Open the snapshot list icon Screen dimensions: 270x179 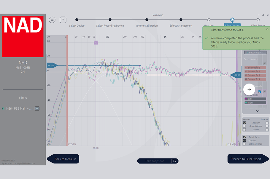tap(174, 161)
